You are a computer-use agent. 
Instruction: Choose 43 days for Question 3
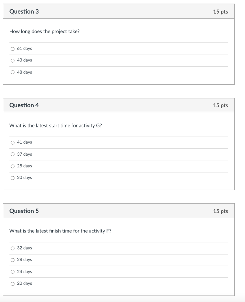coord(12,60)
